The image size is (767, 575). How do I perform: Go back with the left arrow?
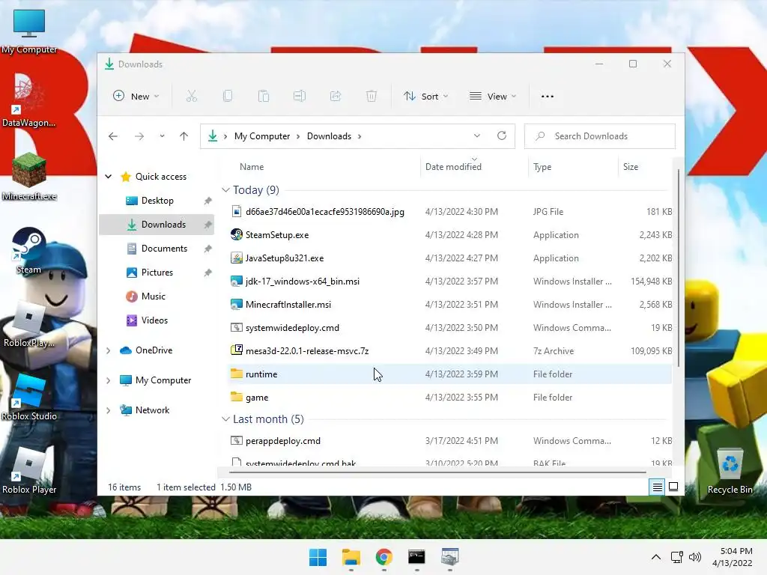coord(113,136)
